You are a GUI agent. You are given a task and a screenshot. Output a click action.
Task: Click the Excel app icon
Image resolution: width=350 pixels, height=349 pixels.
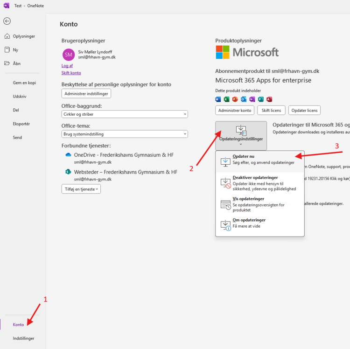(x=226, y=99)
